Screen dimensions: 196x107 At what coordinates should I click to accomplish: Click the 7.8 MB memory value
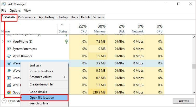point(101,42)
